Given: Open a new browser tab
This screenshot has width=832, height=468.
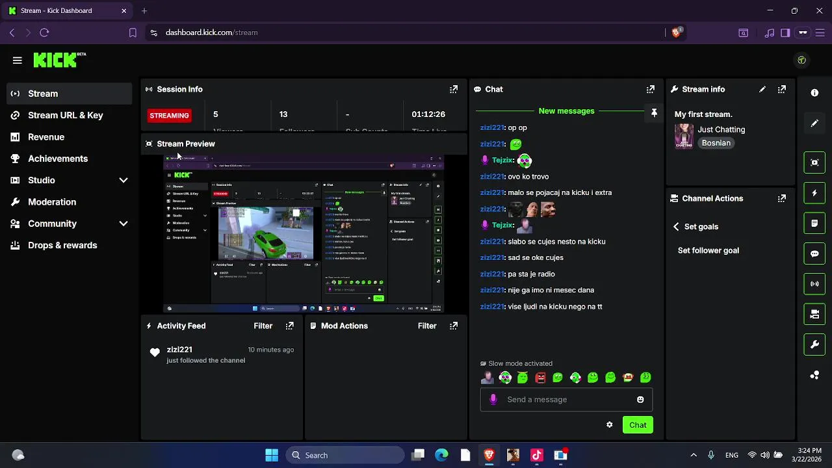Looking at the screenshot, I should [144, 10].
